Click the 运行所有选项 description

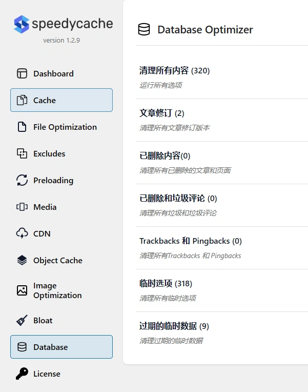pos(161,85)
